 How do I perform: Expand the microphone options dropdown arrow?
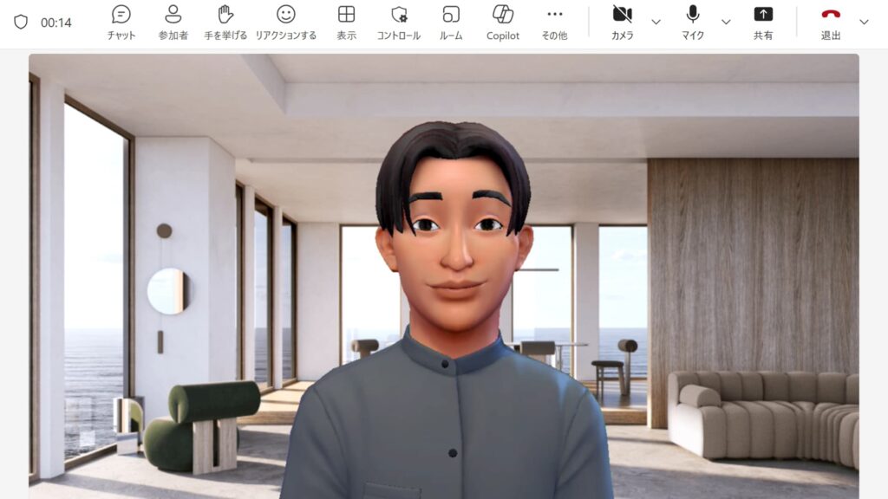[726, 22]
